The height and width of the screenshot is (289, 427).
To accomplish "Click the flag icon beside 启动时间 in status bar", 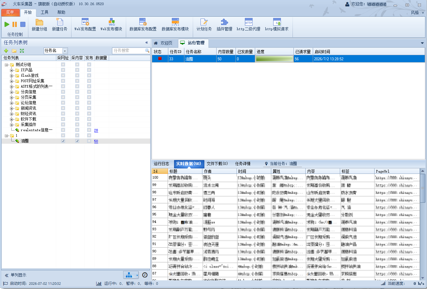I will point(5,284).
